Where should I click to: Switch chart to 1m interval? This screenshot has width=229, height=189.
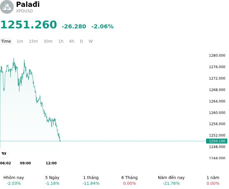click(20, 41)
